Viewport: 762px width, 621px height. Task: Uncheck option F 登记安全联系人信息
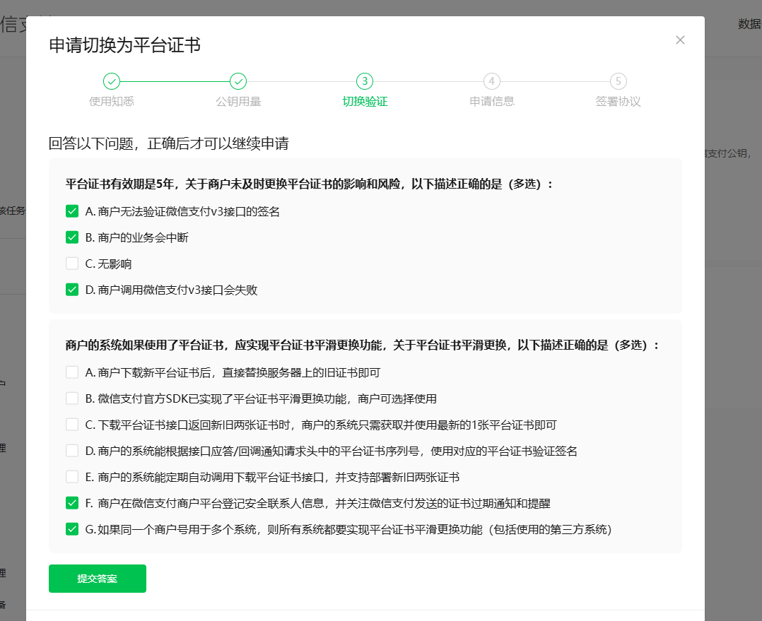72,504
